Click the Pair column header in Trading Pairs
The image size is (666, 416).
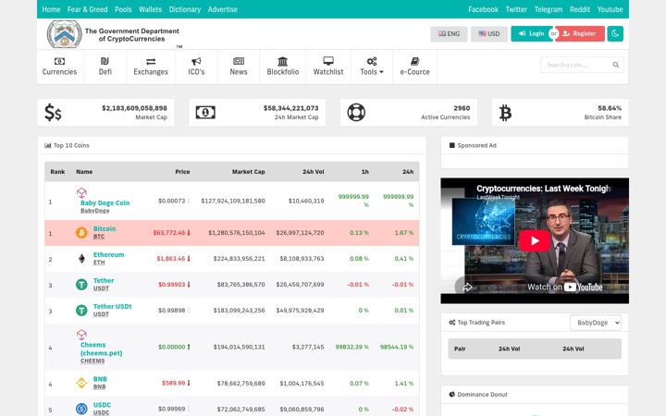460,349
